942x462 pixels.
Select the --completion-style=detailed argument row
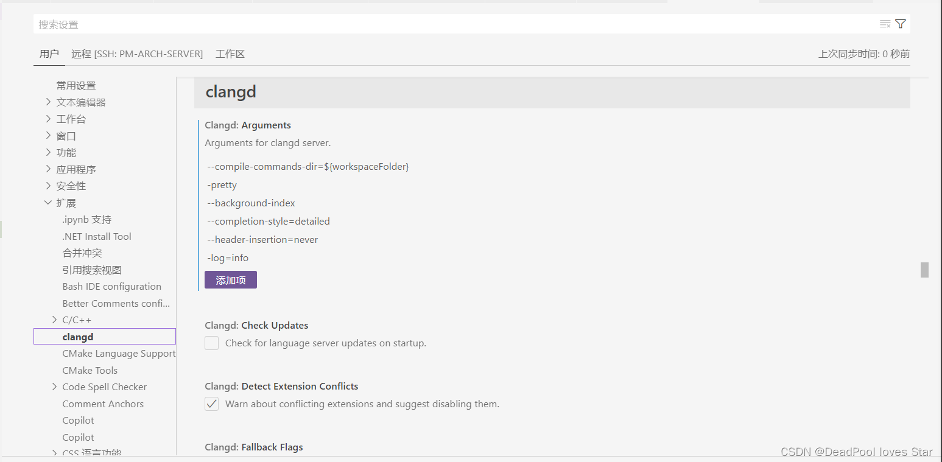point(269,222)
